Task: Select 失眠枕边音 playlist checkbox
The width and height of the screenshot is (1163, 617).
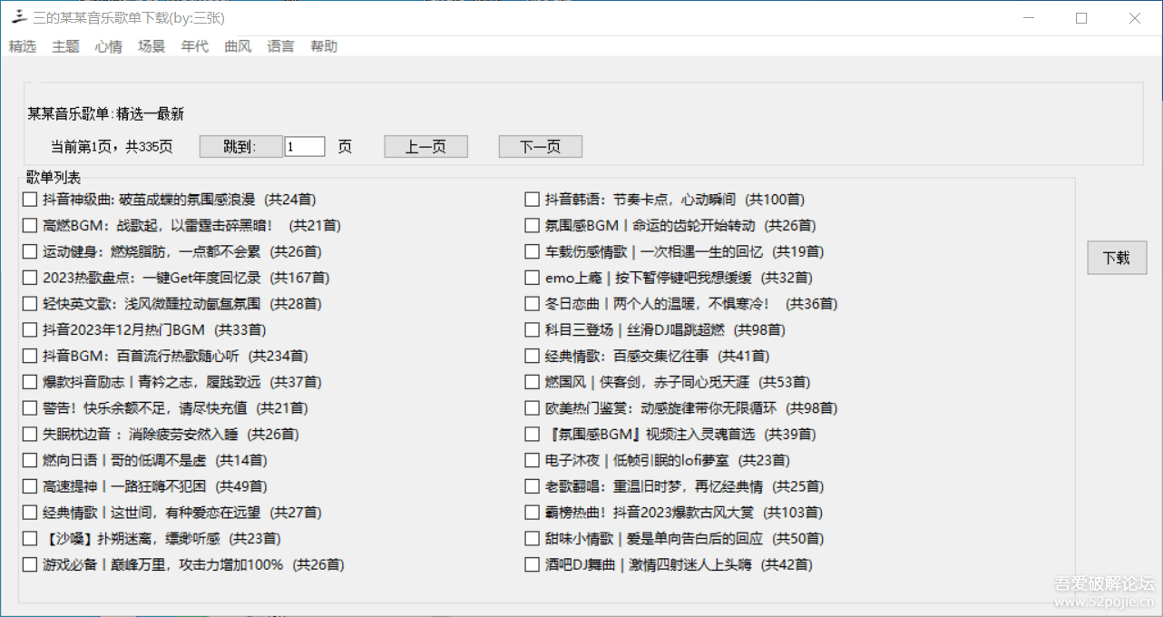Action: (30, 435)
